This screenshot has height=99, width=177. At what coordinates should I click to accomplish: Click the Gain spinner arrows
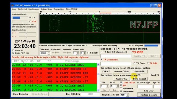85,53
